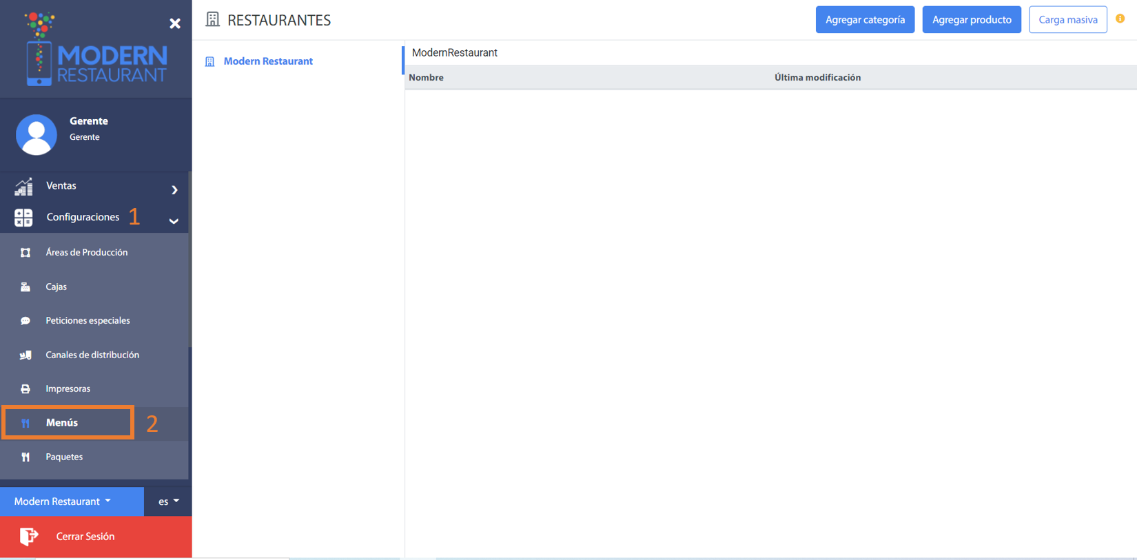Expand the Ventas submenu chevron
The image size is (1137, 560).
click(174, 189)
